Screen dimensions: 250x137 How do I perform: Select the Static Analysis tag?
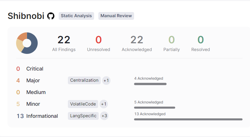[76, 16]
